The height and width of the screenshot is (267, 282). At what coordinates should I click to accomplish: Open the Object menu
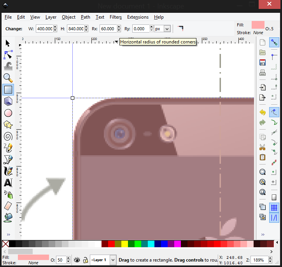pyautogui.click(x=68, y=17)
